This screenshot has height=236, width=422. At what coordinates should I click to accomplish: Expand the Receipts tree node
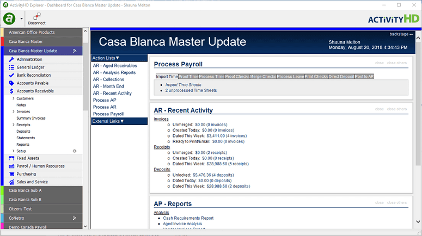(x=14, y=125)
